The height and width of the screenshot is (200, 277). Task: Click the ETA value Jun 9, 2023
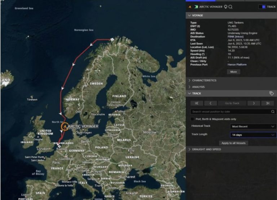243,40
